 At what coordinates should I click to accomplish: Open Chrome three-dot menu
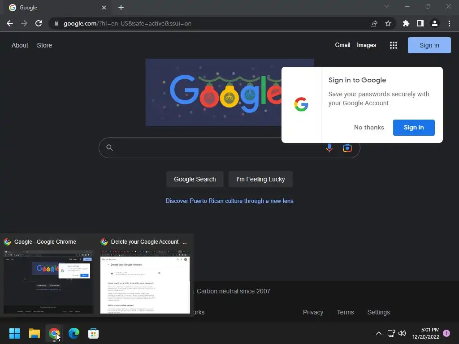click(449, 23)
